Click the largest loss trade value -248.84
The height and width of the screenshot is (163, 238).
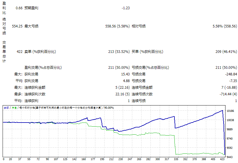click(x=230, y=74)
